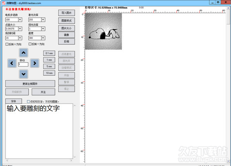Invert the image with 反相
Image resolution: width=231 pixels, height=166 pixels.
point(66,42)
